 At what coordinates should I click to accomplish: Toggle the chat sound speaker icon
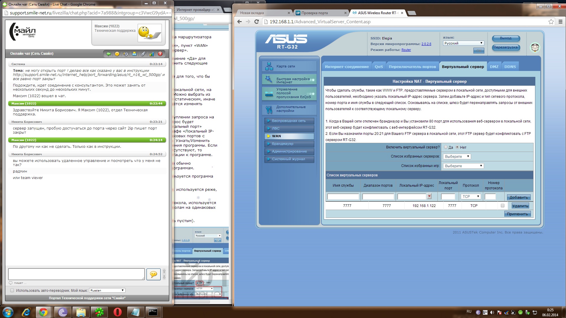point(126,54)
